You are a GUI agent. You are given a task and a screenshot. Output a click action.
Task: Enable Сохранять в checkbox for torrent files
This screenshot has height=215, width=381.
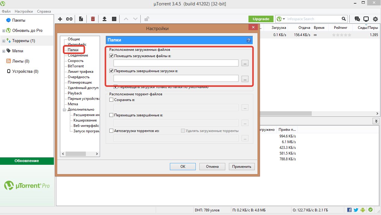pyautogui.click(x=111, y=100)
